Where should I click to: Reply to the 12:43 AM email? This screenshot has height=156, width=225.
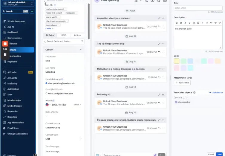[159, 128]
